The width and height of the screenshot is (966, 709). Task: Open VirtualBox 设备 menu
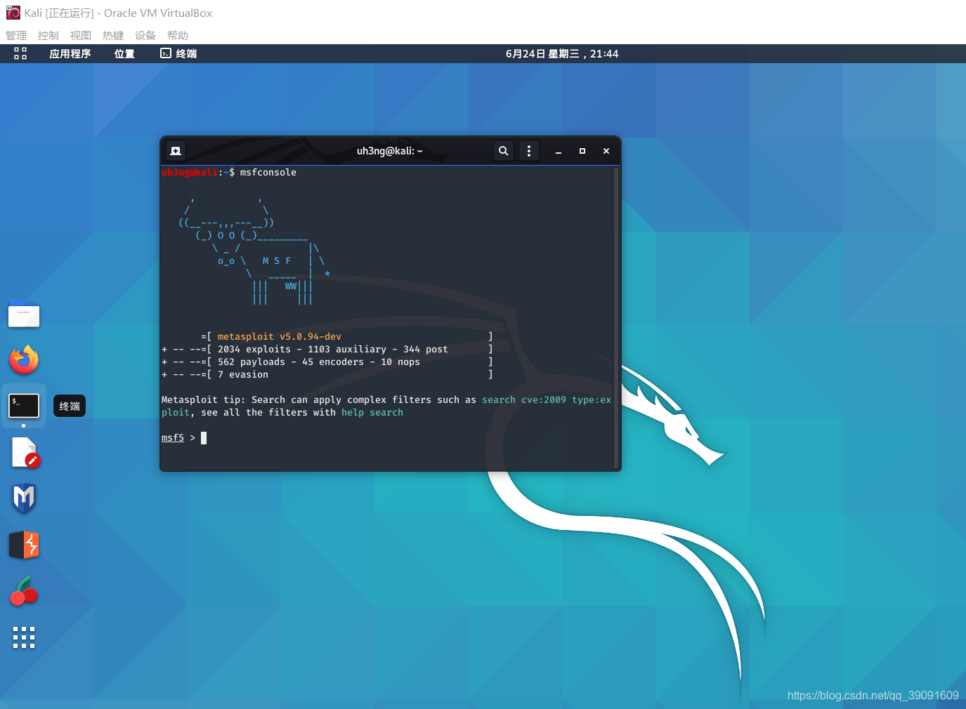145,35
